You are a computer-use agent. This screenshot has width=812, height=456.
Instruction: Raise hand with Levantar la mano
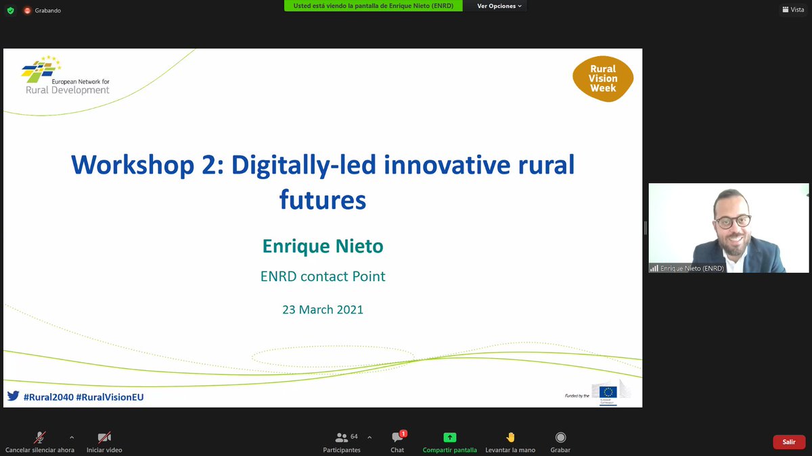click(510, 443)
